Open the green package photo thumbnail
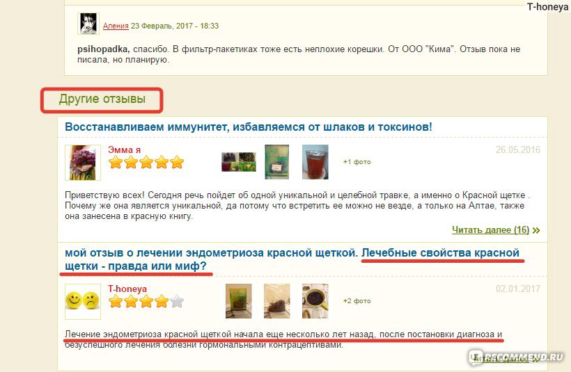Screen dimensions: 571x372 (276, 162)
